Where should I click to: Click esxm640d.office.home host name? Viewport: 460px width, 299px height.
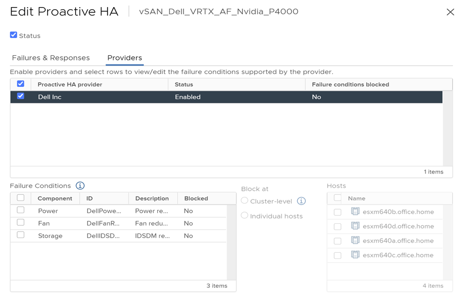click(398, 226)
